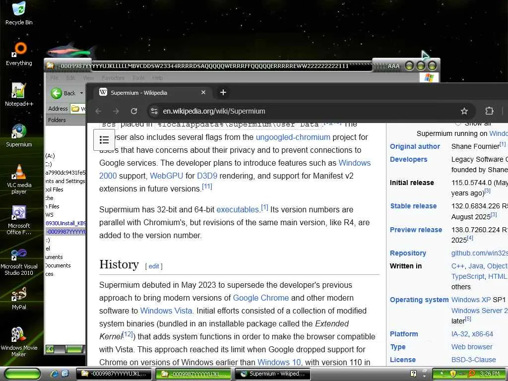Viewport: 508px width, 381px height.
Task: Click the Explorer Address field
Action: [79, 109]
